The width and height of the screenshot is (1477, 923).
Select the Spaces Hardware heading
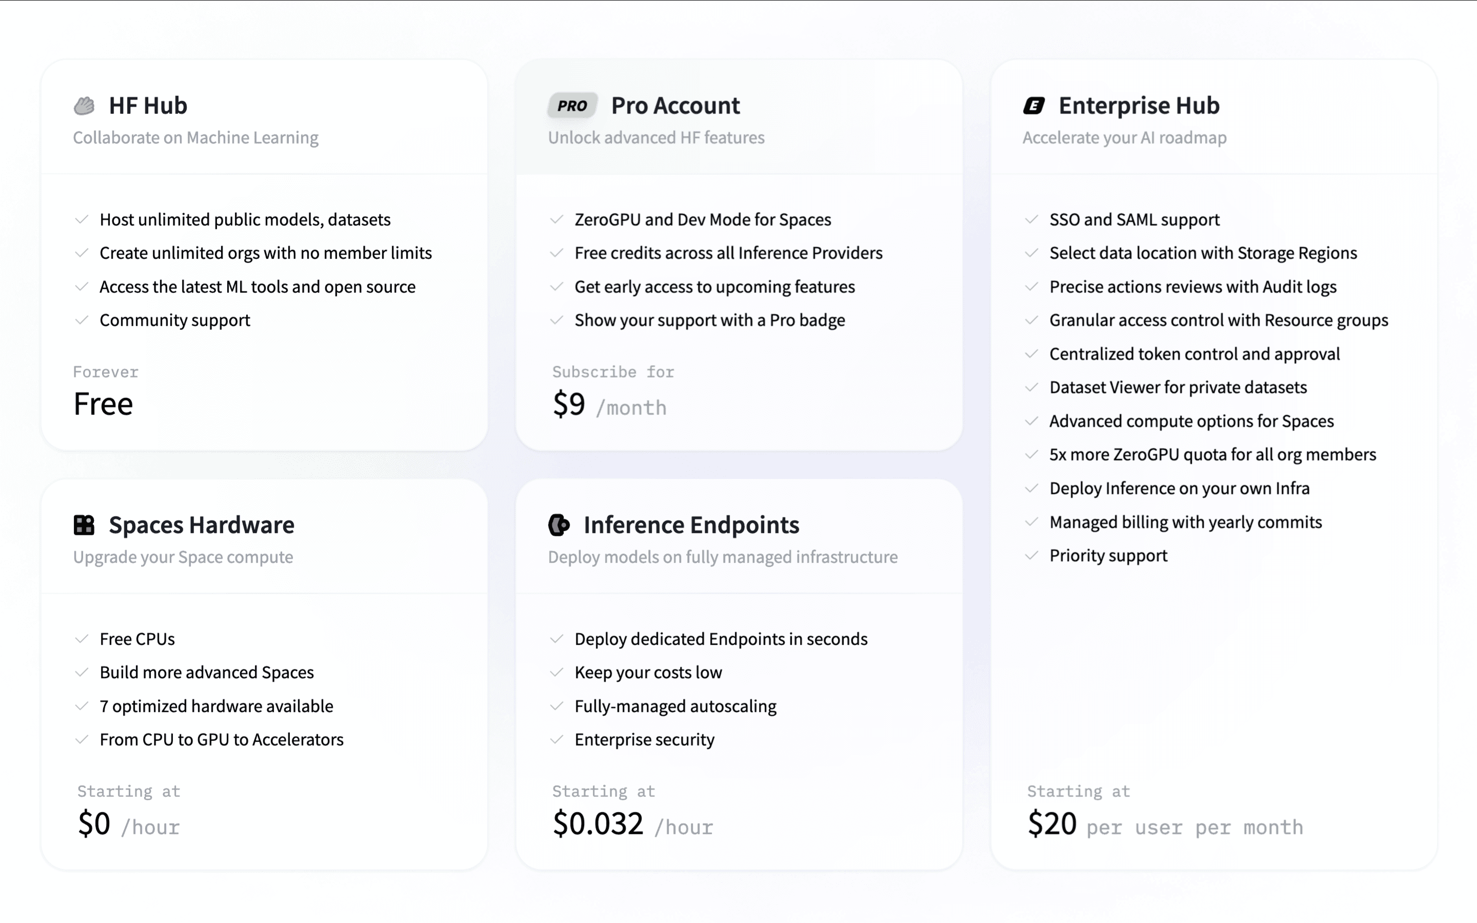(x=202, y=525)
